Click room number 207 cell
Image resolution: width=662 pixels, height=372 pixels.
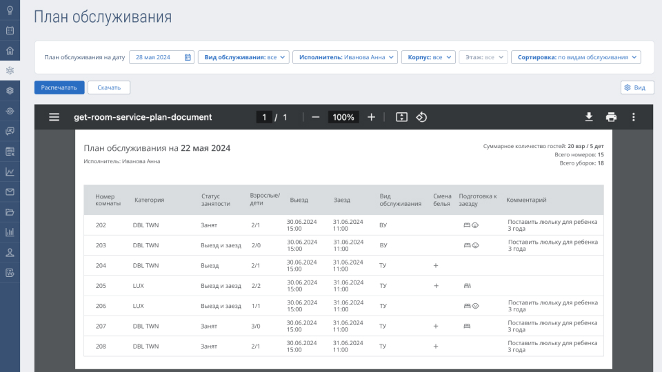(101, 327)
